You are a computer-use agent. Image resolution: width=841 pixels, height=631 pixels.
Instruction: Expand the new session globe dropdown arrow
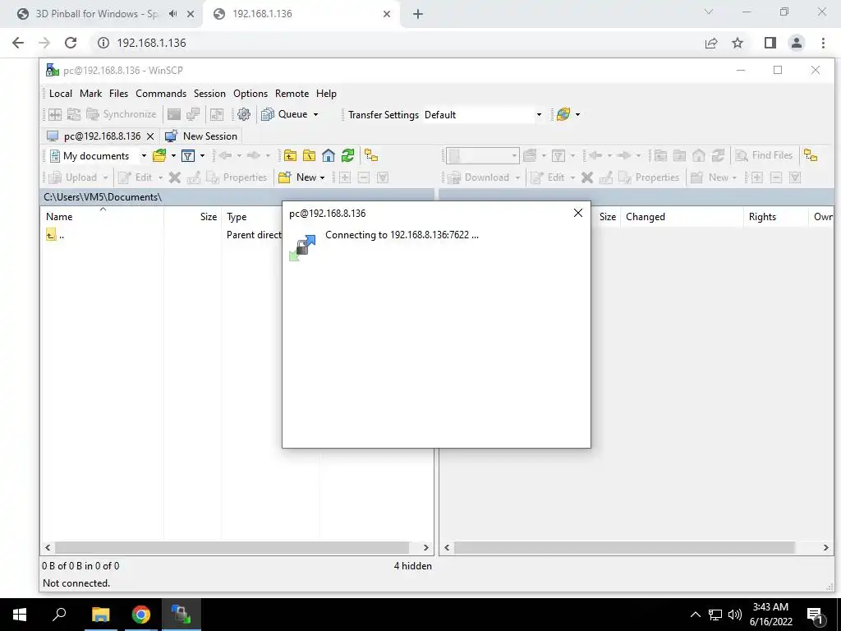[x=577, y=114]
